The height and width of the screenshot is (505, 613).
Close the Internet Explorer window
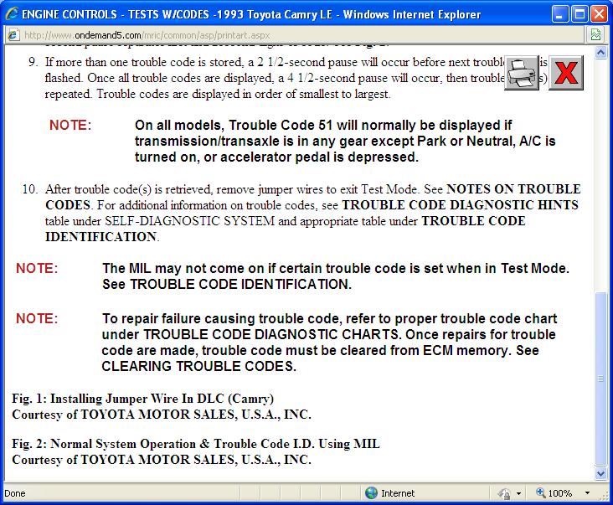pos(599,14)
